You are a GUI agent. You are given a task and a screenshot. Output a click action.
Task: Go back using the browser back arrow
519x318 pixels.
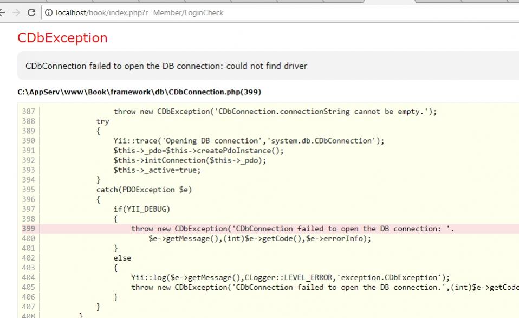pyautogui.click(x=2, y=12)
